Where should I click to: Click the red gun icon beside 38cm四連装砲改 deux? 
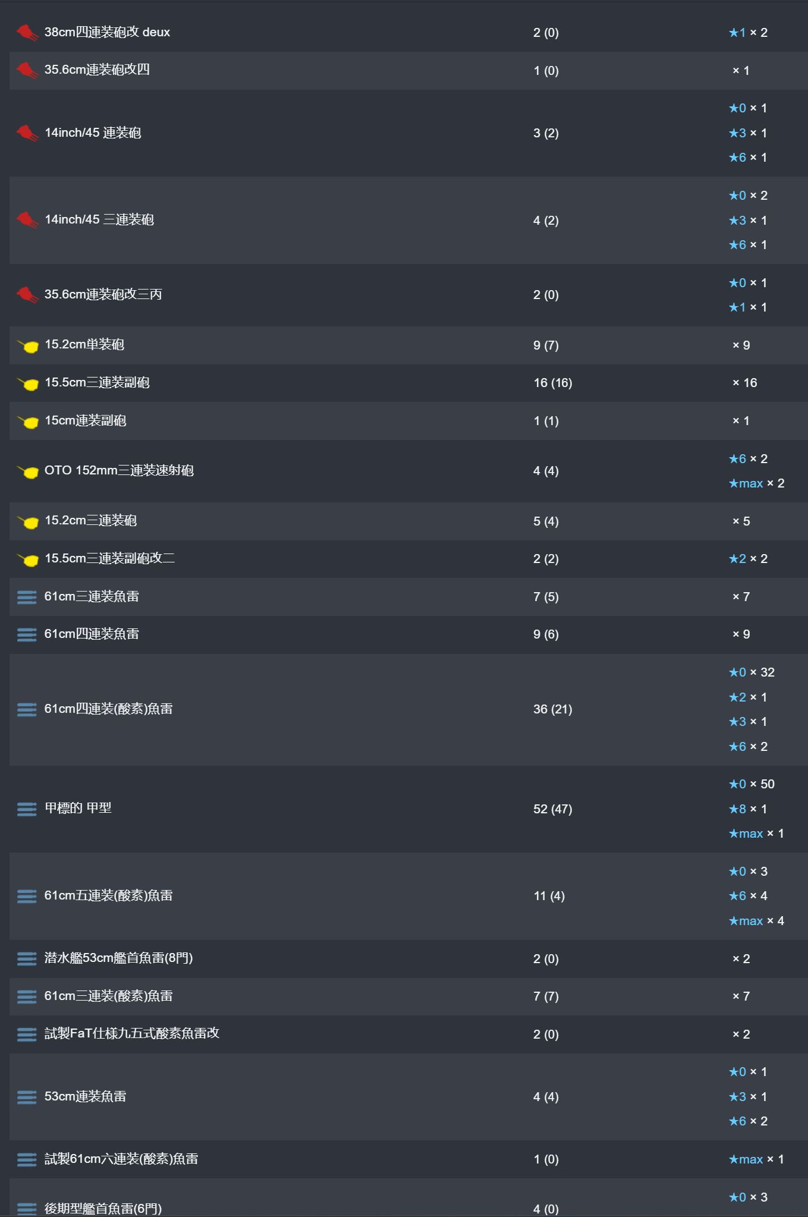(x=27, y=33)
